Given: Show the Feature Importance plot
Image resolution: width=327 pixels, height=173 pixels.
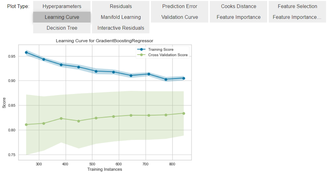Looking at the screenshot, I should pos(238,17).
